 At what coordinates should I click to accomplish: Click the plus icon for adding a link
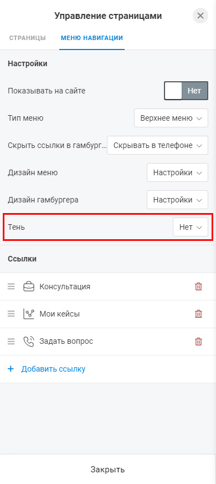(11, 369)
